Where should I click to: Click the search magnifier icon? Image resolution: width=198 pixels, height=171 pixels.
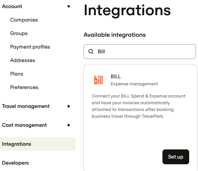(x=91, y=52)
